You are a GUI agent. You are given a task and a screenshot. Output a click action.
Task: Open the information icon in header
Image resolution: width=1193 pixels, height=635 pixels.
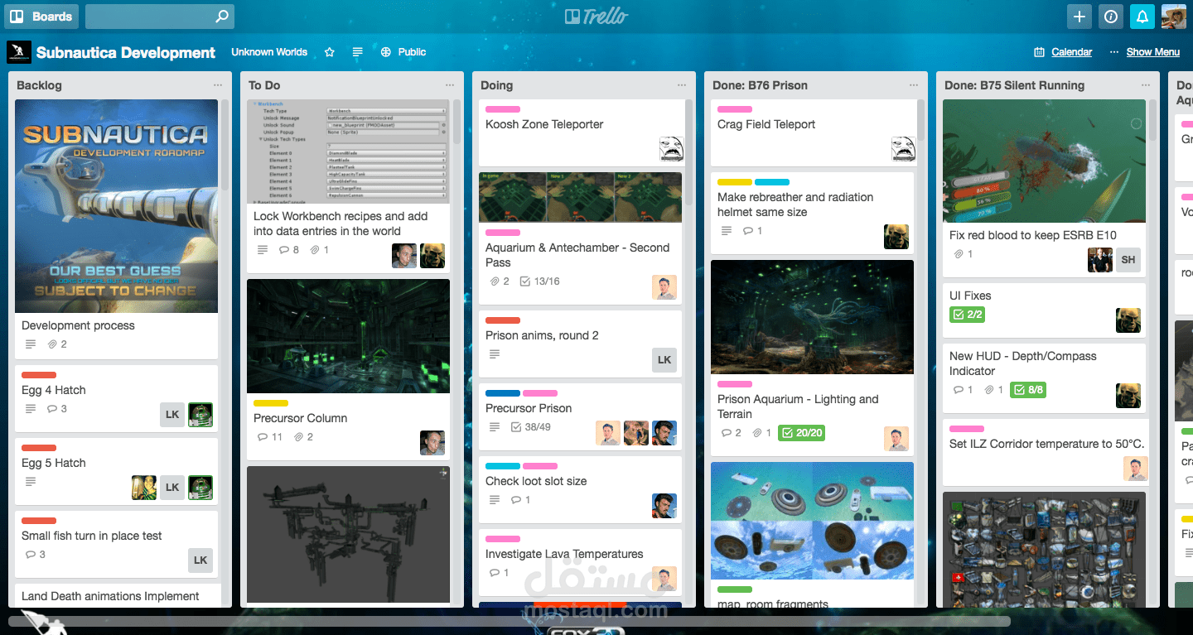[1111, 17]
